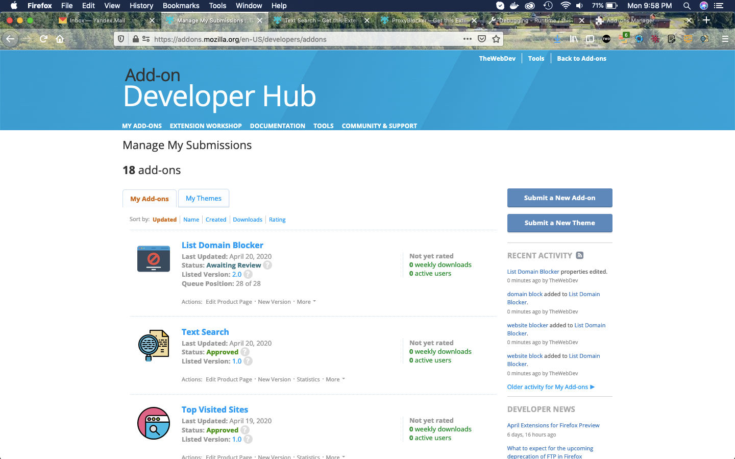Open the List Domain Blocker icon thumbnail
The width and height of the screenshot is (735, 459).
(154, 259)
